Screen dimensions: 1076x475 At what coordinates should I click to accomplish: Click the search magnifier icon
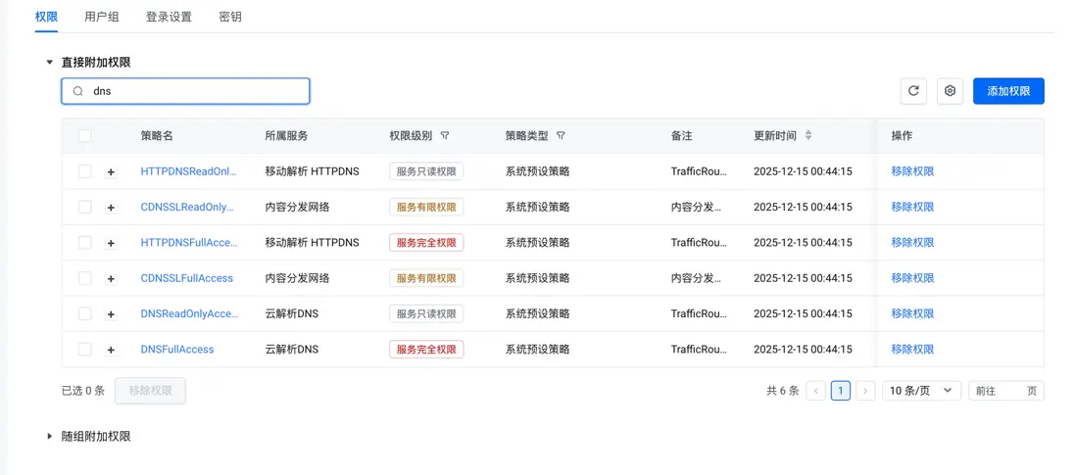point(78,91)
